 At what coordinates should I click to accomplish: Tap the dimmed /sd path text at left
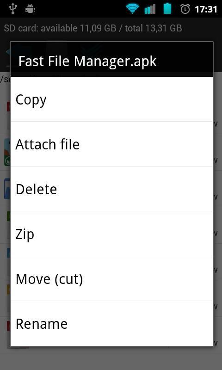[x=5, y=79]
